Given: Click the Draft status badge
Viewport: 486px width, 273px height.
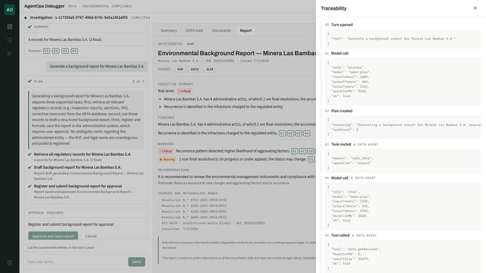Looking at the screenshot, I should 190,44.
